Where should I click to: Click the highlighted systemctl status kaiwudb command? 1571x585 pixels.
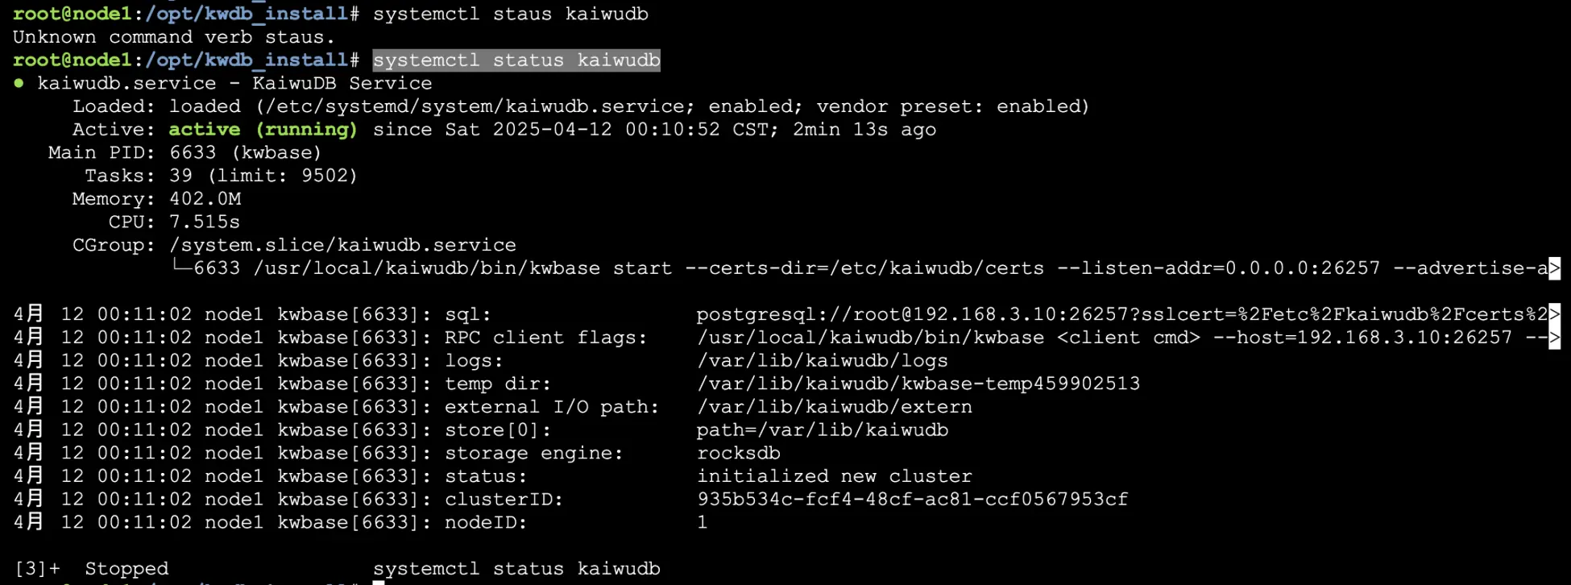(516, 60)
